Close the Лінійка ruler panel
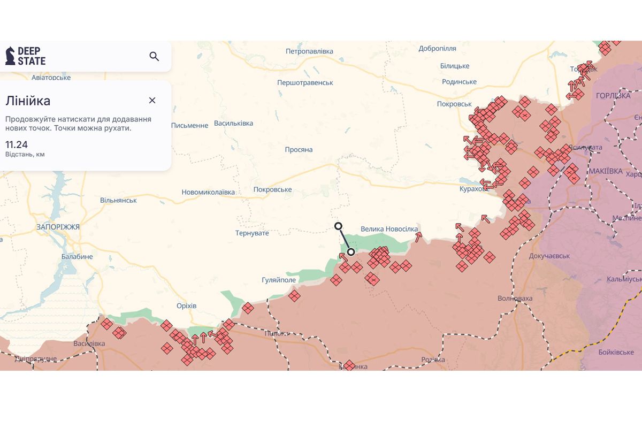642x428 pixels. pyautogui.click(x=152, y=101)
